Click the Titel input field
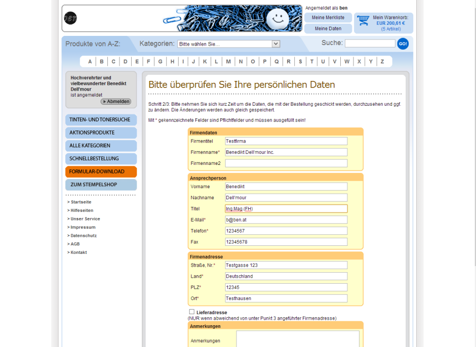Viewport: 476px width, 347px height. 286,209
